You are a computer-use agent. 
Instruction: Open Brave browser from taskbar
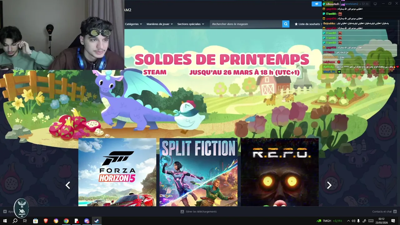(46, 221)
